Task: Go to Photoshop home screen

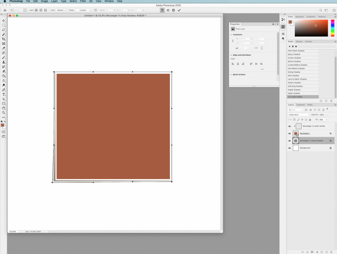Action: point(5,10)
